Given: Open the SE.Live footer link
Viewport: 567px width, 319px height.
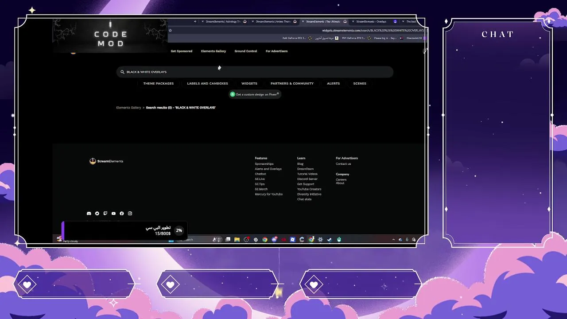Looking at the screenshot, I should point(260,179).
